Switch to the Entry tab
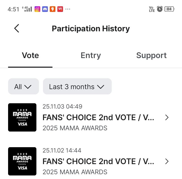182x179 pixels. (x=91, y=56)
